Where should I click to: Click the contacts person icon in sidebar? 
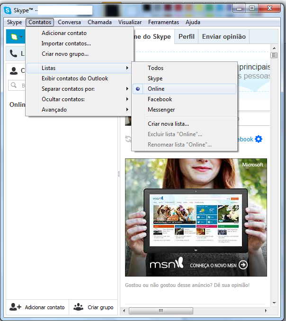coord(14,71)
